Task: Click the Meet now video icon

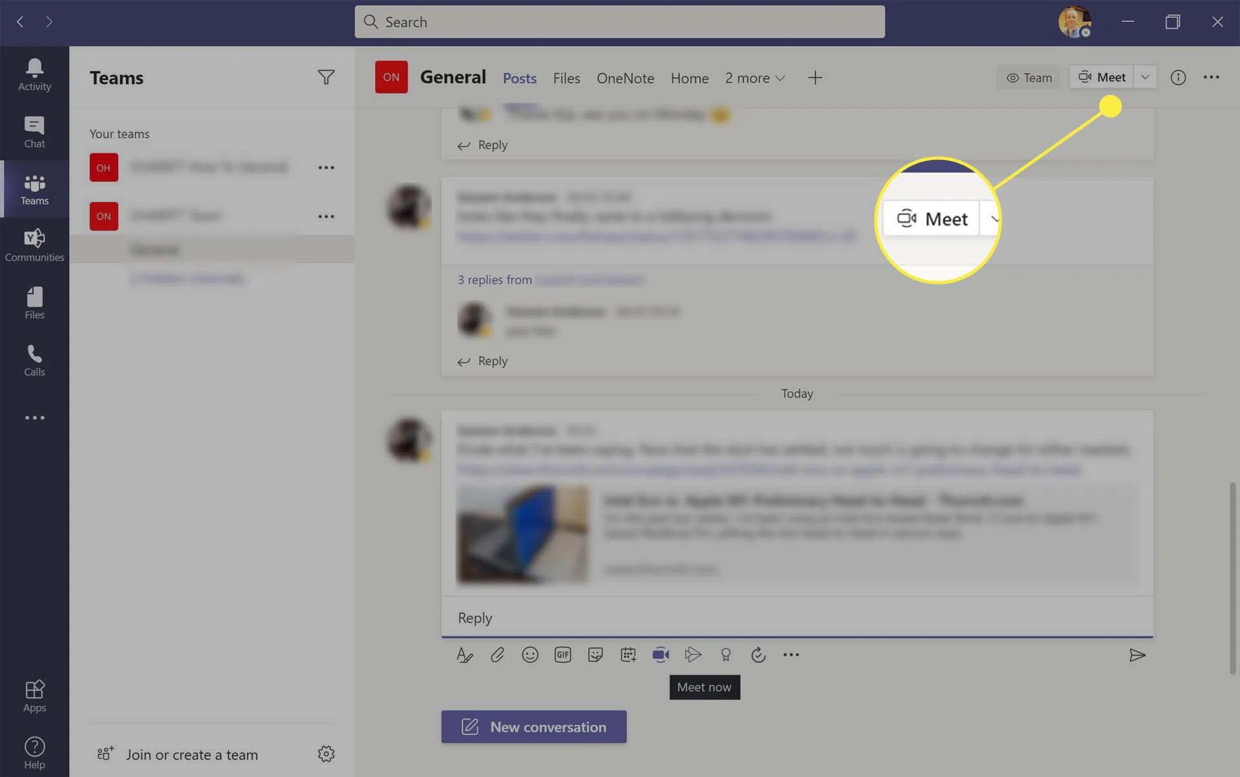Action: [660, 655]
